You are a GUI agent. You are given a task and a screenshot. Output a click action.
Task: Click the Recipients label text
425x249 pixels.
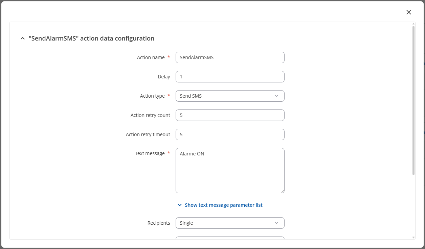(x=159, y=223)
